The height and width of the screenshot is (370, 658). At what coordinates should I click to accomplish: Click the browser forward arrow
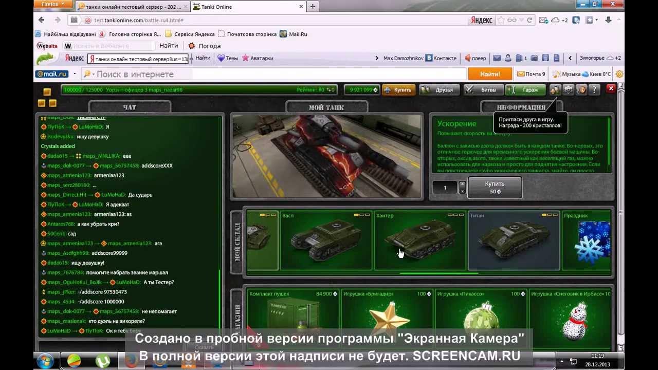click(57, 20)
